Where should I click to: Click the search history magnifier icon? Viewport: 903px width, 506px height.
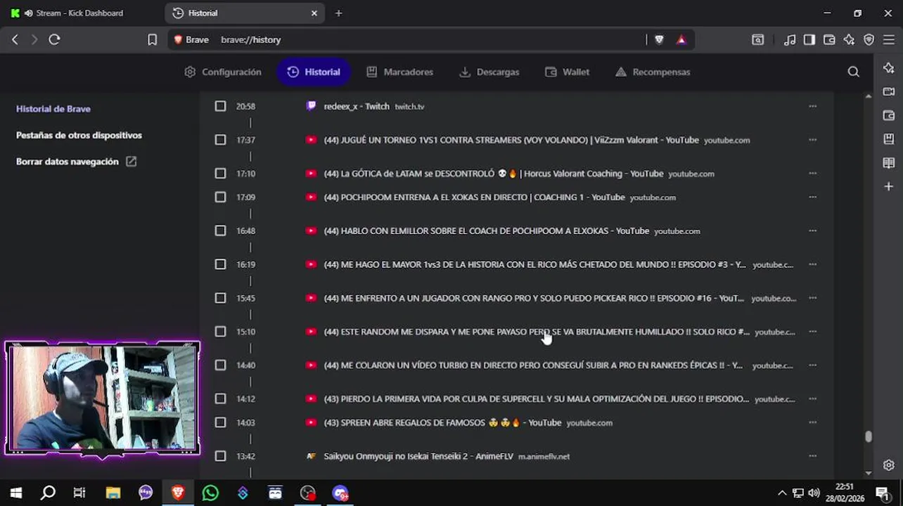click(x=853, y=72)
